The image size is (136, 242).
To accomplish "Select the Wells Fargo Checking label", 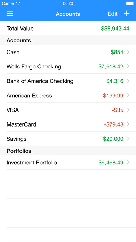I will [34, 67].
